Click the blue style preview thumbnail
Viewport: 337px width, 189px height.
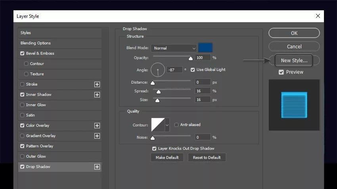(294, 105)
